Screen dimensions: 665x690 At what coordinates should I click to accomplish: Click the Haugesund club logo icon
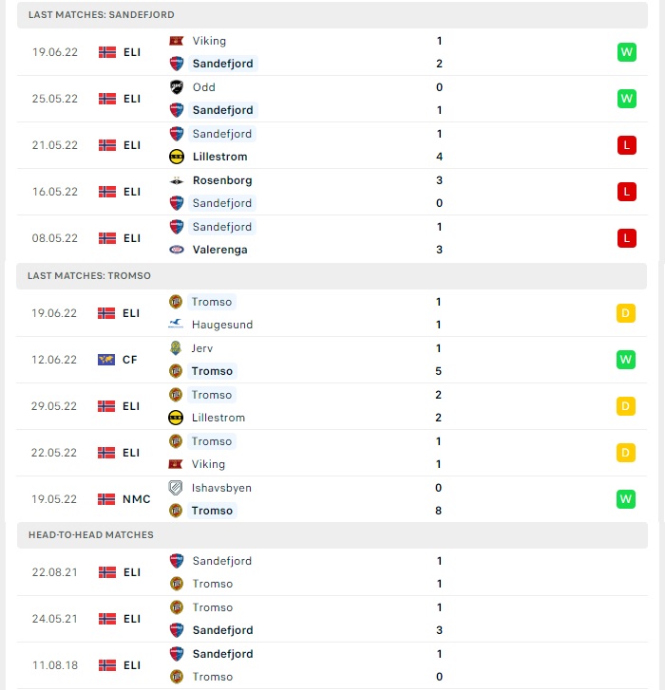pos(176,325)
